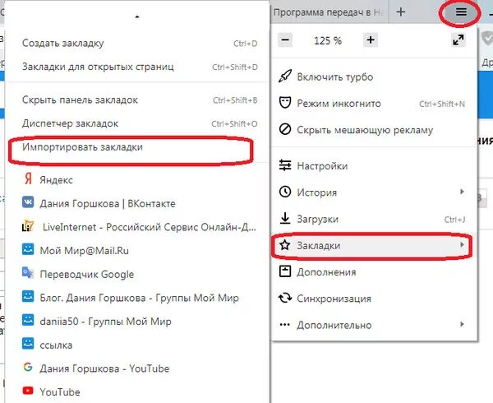
Task: Enter full screen via the arrows icon
Action: pos(458,40)
